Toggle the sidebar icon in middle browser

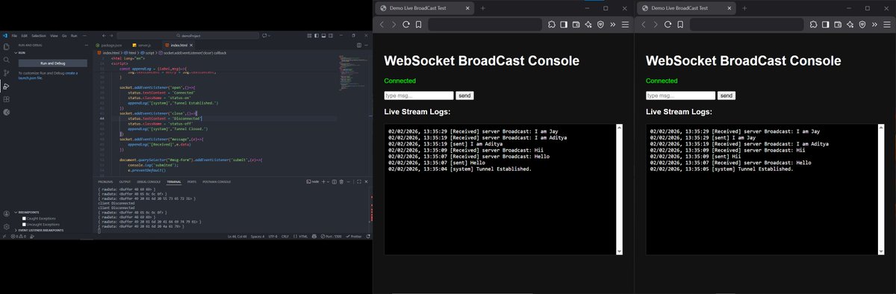[x=564, y=25]
